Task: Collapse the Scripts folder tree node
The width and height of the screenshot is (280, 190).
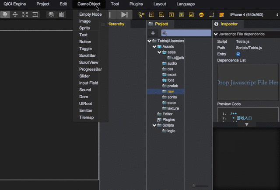Action: (x=154, y=125)
